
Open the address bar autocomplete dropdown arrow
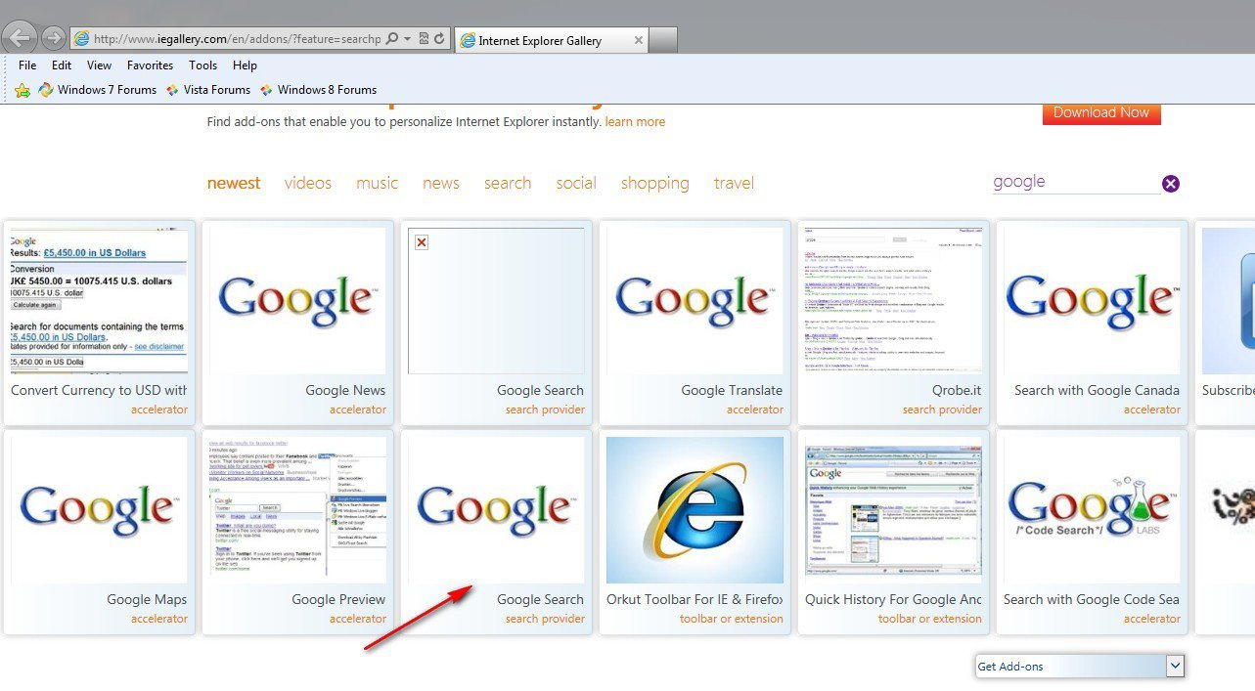(407, 39)
